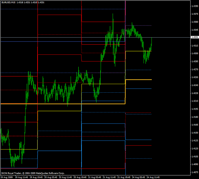
Task: Click the 21 Aug 19:45 time label
Action: (124, 177)
